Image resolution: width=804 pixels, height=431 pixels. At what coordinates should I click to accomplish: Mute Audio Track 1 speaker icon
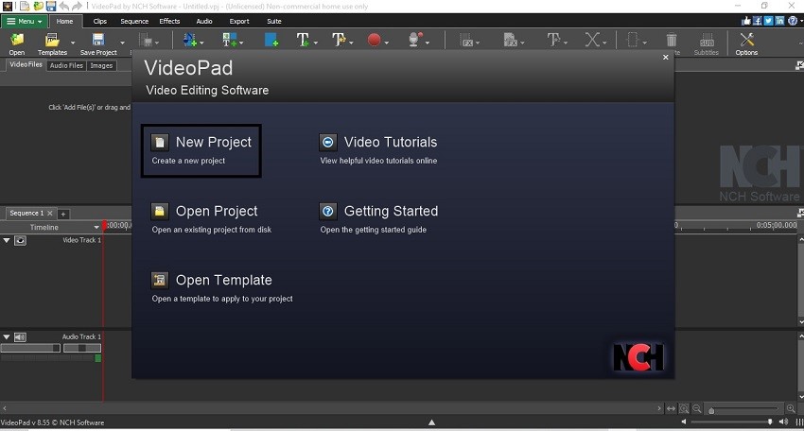(20, 337)
